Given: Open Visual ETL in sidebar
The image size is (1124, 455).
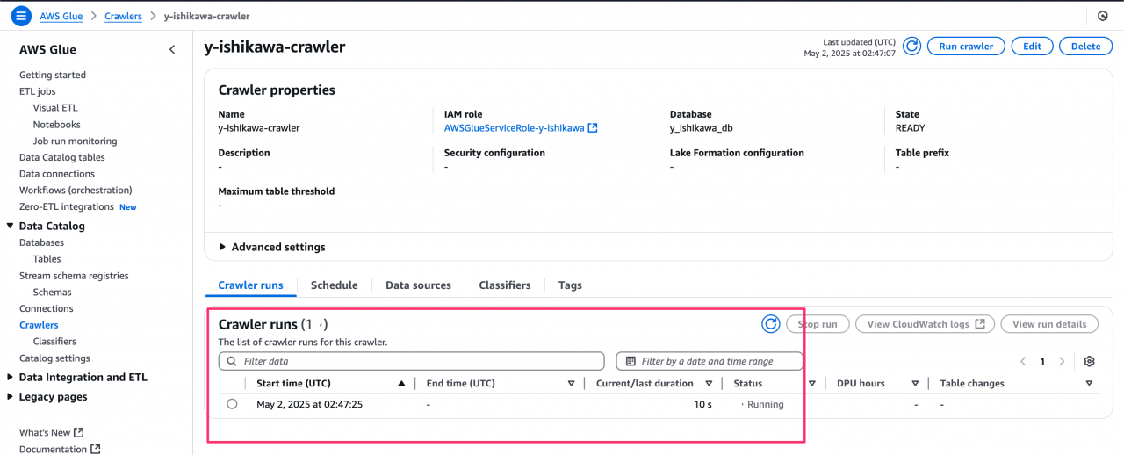Looking at the screenshot, I should point(55,108).
